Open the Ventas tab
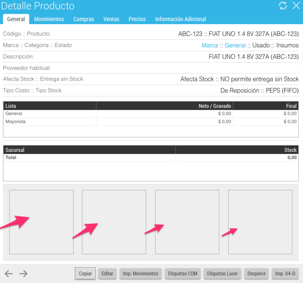 point(111,19)
